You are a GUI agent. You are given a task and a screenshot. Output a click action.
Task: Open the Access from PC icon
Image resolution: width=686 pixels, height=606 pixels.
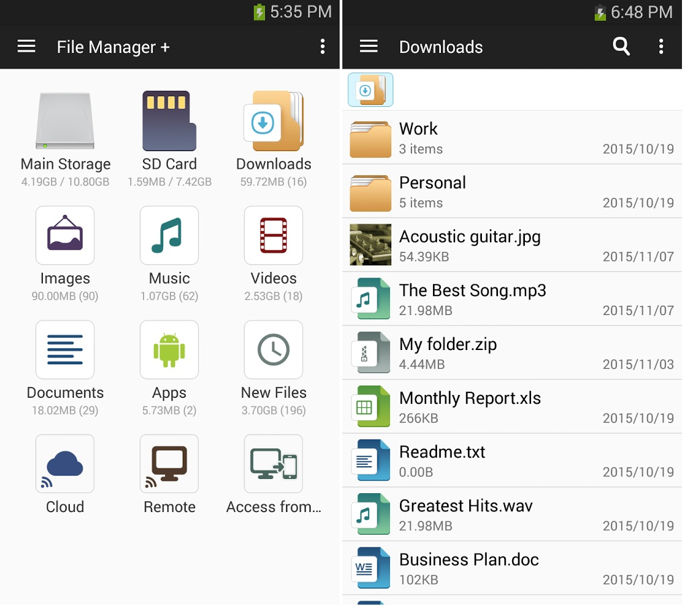pos(273,464)
